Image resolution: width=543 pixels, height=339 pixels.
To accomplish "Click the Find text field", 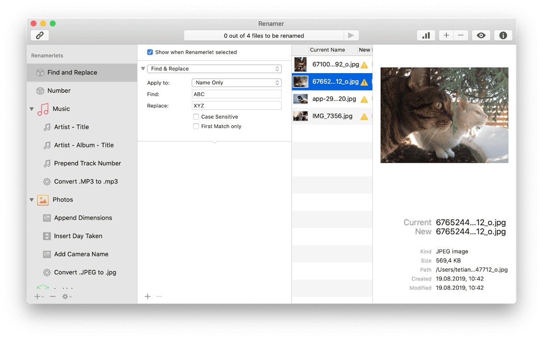I will click(x=236, y=94).
